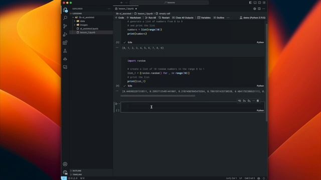Click Clear All Outputs
Screen dimensions: 321x180
click(x=183, y=18)
